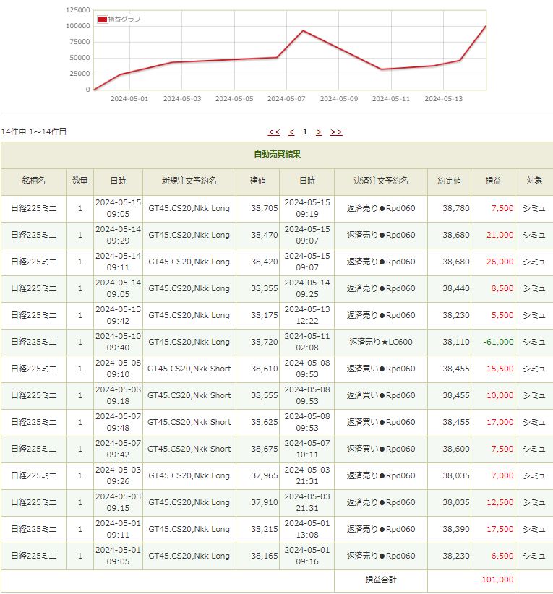Click the chart peak near 2024-05-08
553x594 pixels.
pyautogui.click(x=303, y=30)
